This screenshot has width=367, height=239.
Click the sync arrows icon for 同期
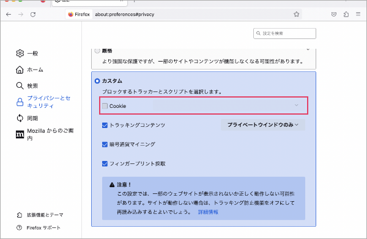click(x=20, y=118)
